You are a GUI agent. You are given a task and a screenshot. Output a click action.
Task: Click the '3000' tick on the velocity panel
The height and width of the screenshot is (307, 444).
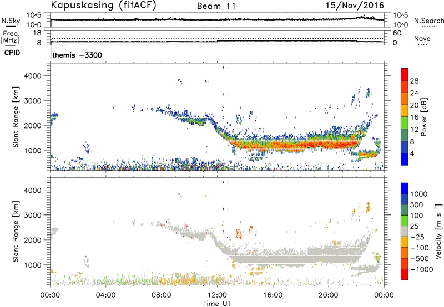(33, 215)
